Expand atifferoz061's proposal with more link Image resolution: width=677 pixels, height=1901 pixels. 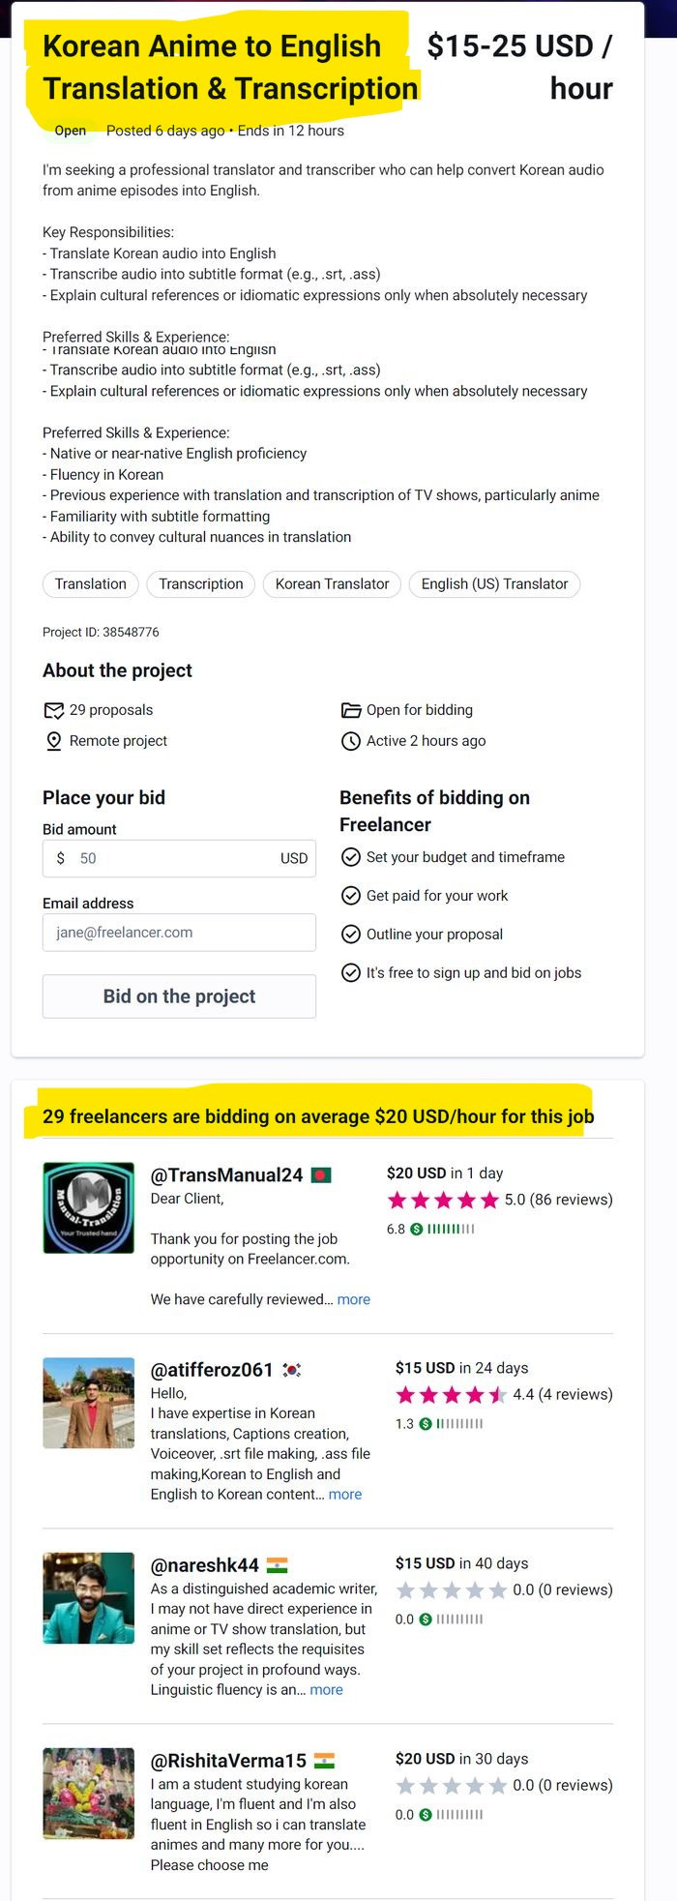point(345,1495)
